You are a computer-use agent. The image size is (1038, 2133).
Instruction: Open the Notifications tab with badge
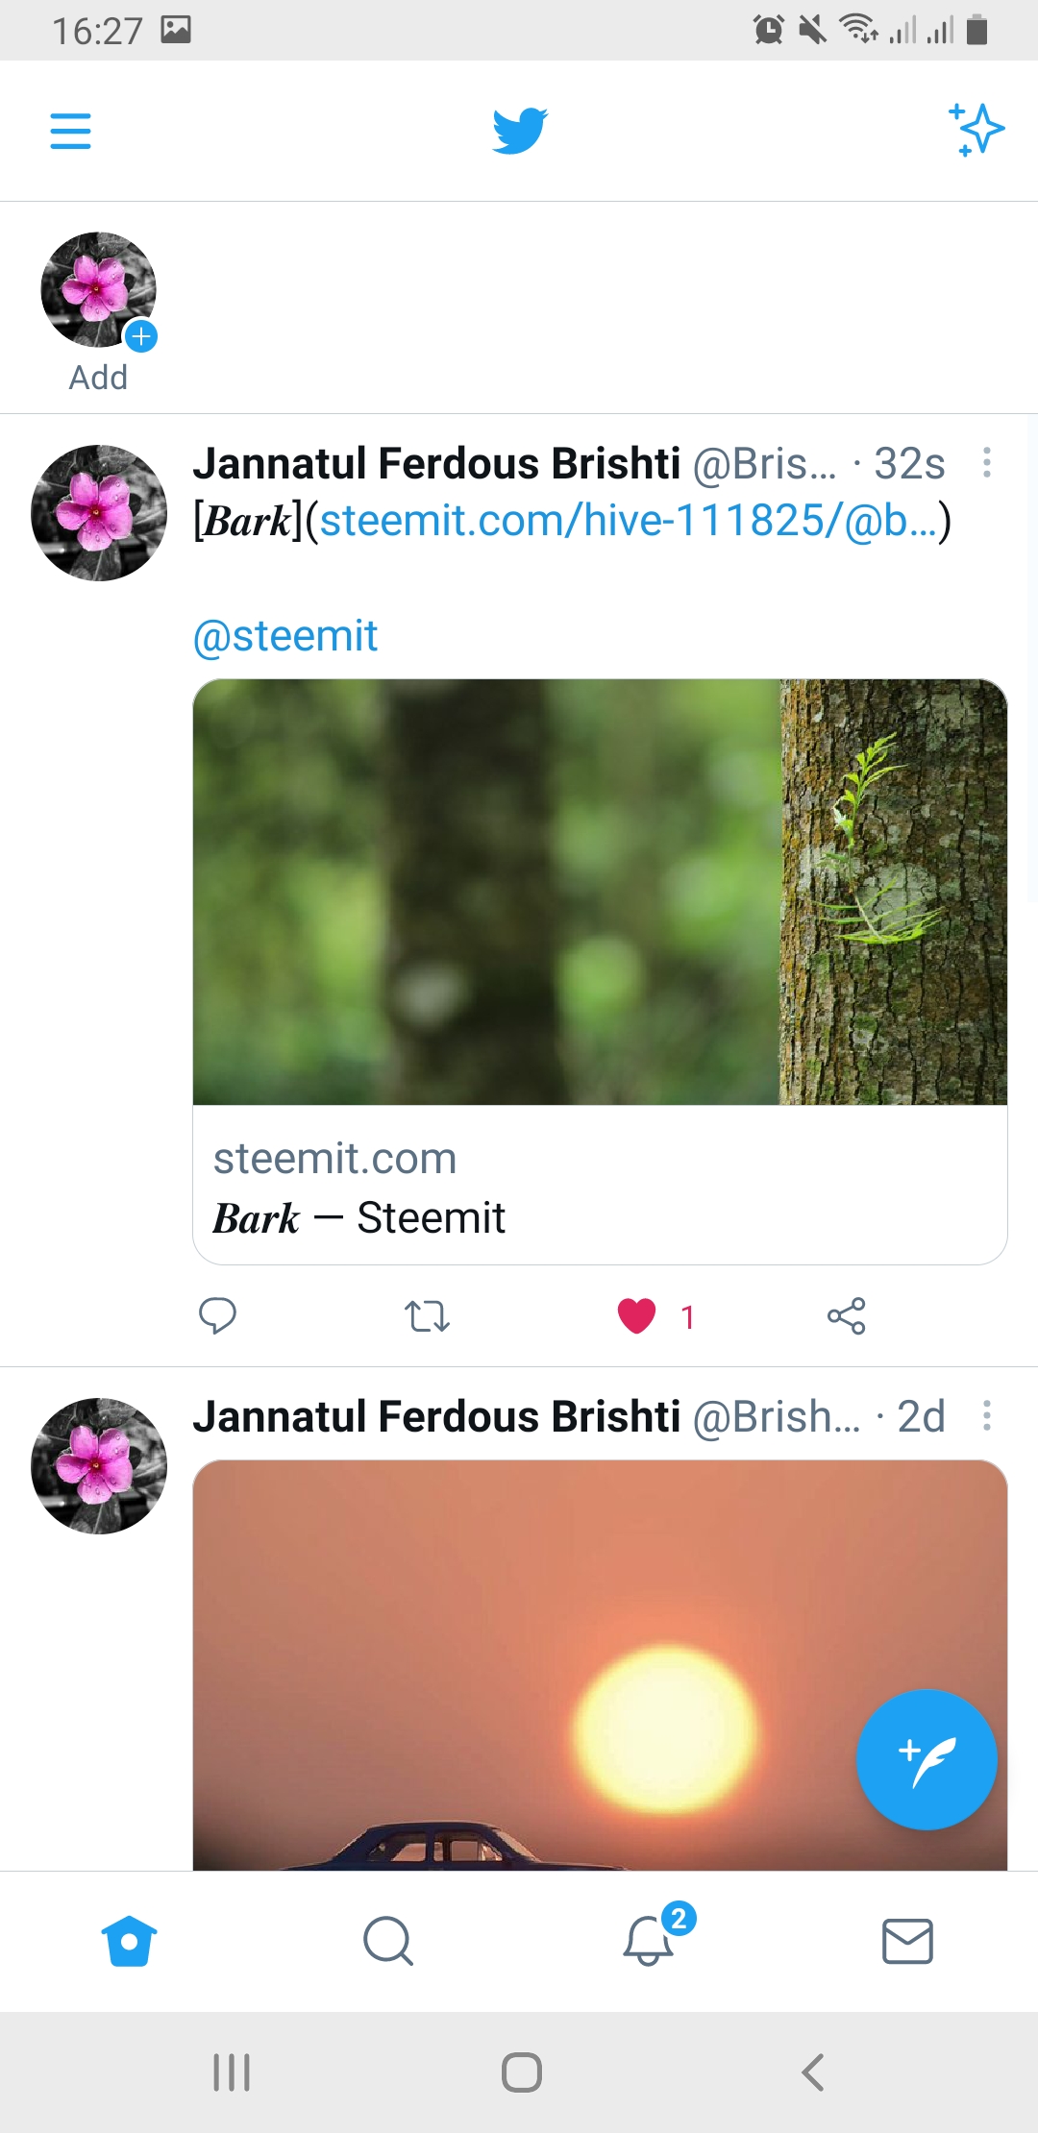pos(650,1942)
